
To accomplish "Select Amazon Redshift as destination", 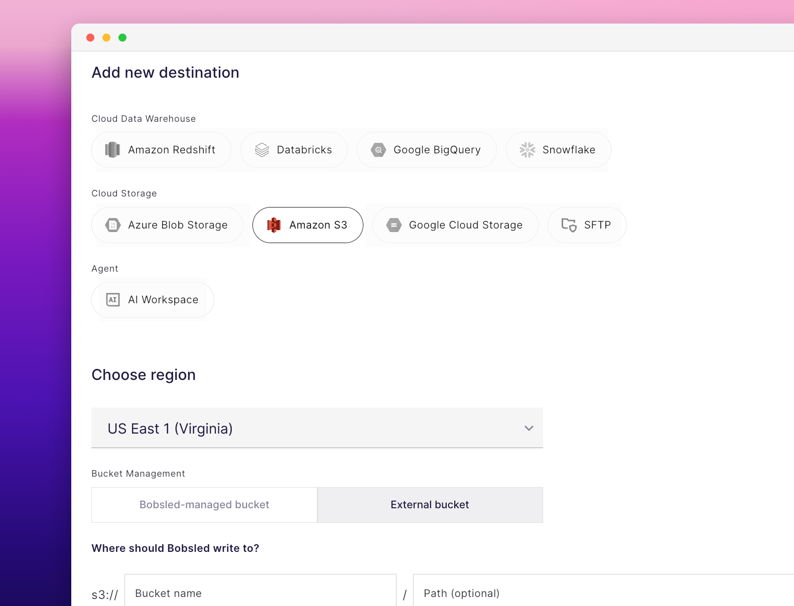I will (161, 150).
